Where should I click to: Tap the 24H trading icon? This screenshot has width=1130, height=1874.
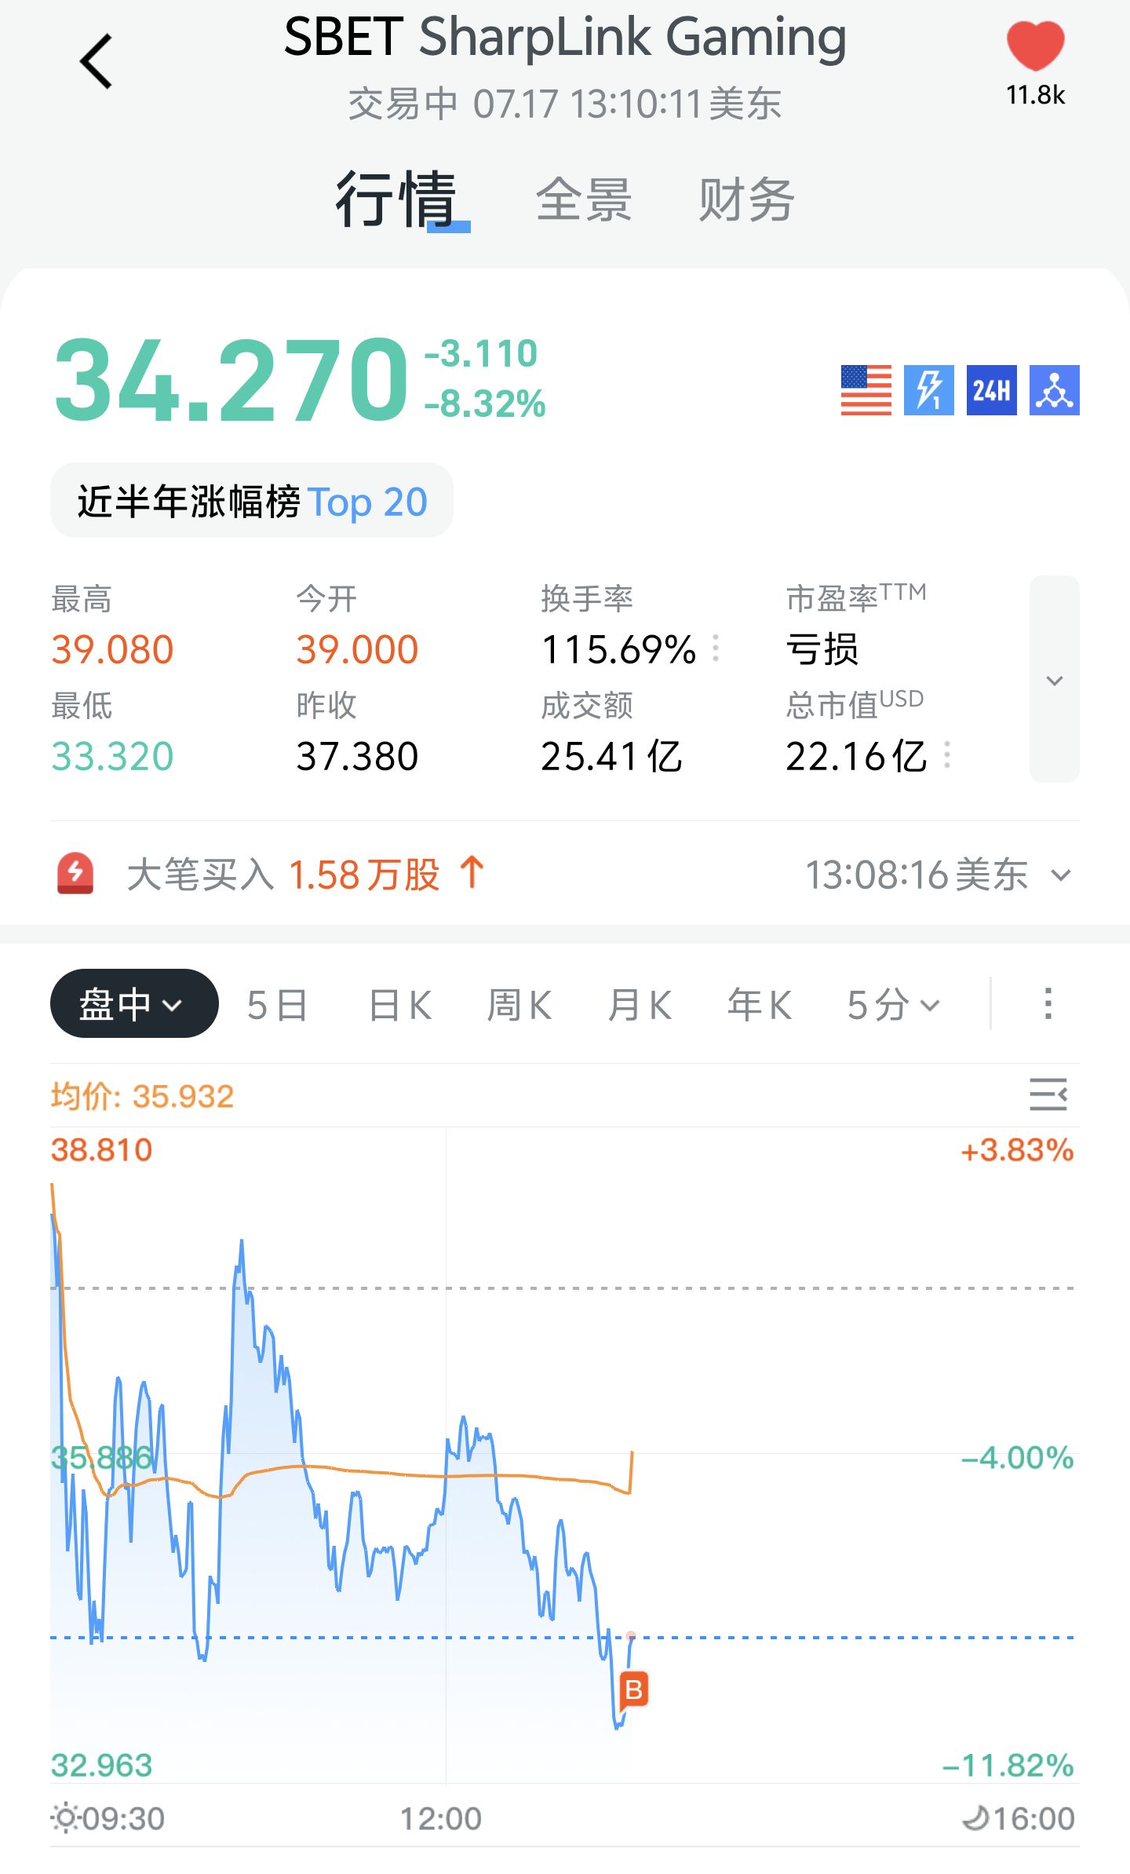click(991, 389)
